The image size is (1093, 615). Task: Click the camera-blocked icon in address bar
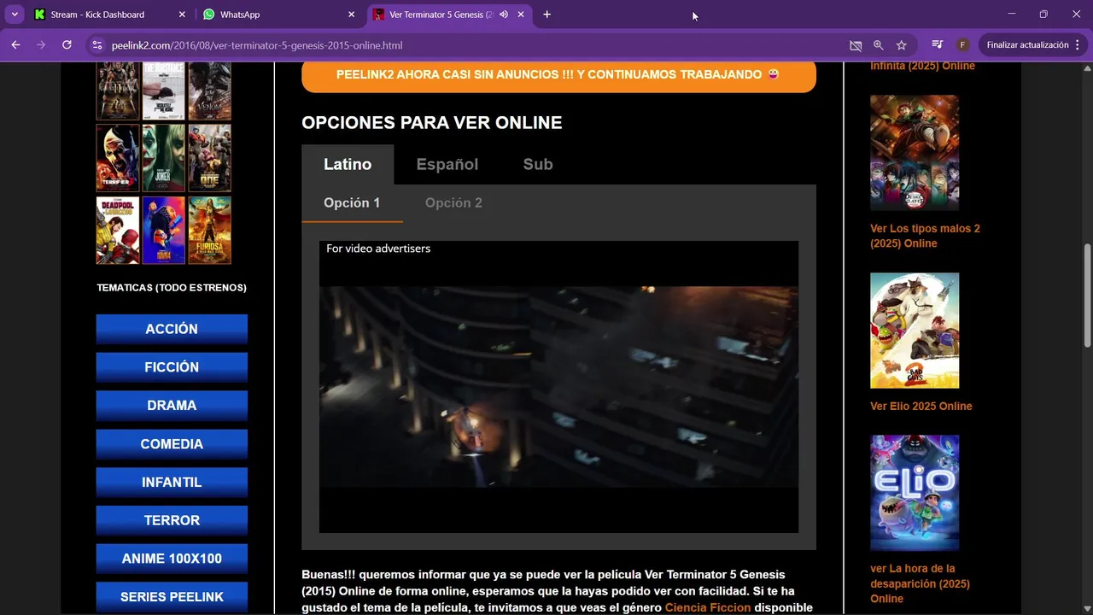click(x=856, y=45)
